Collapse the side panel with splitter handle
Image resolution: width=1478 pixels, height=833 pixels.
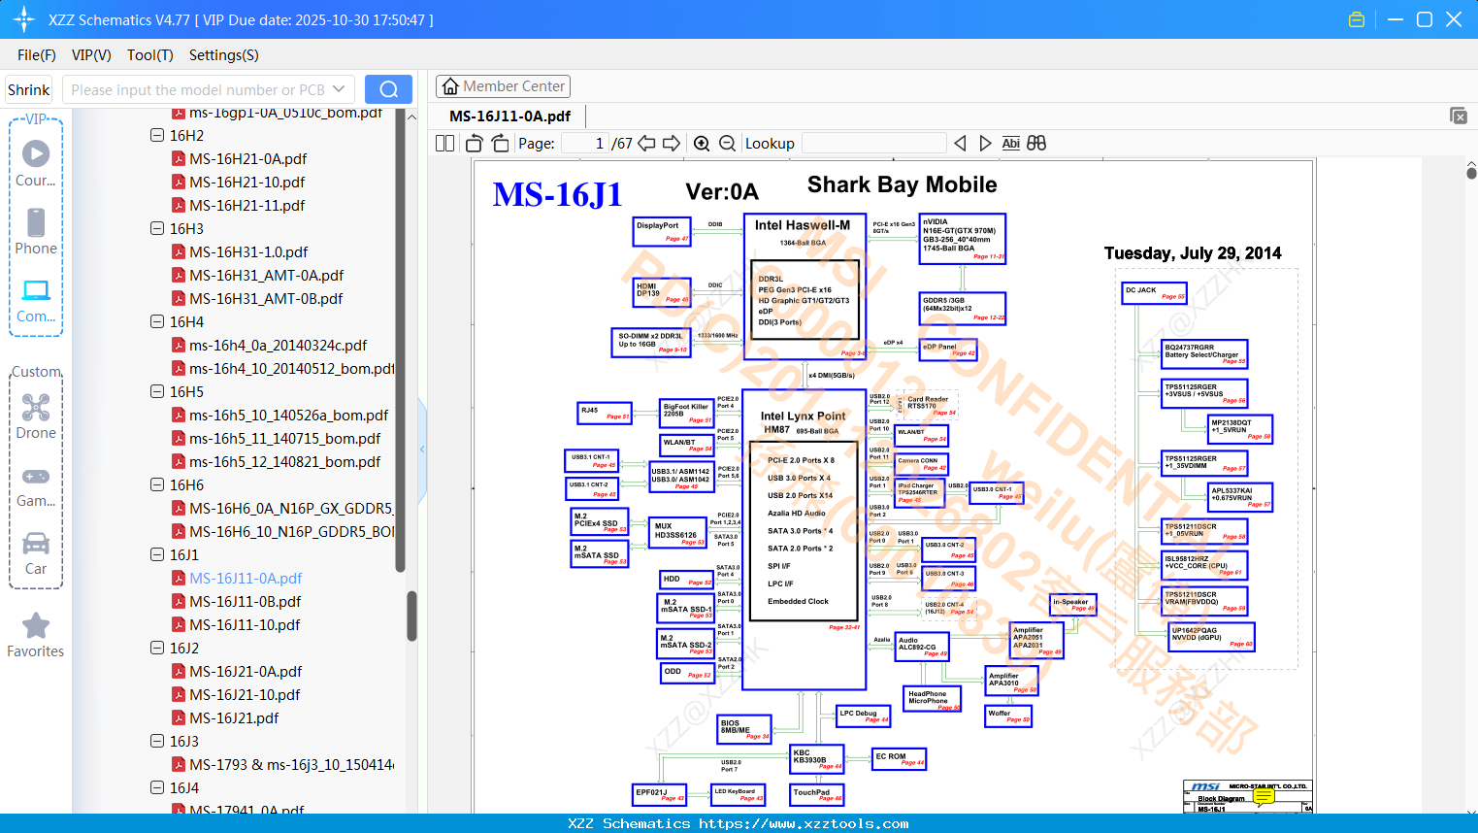tap(422, 449)
